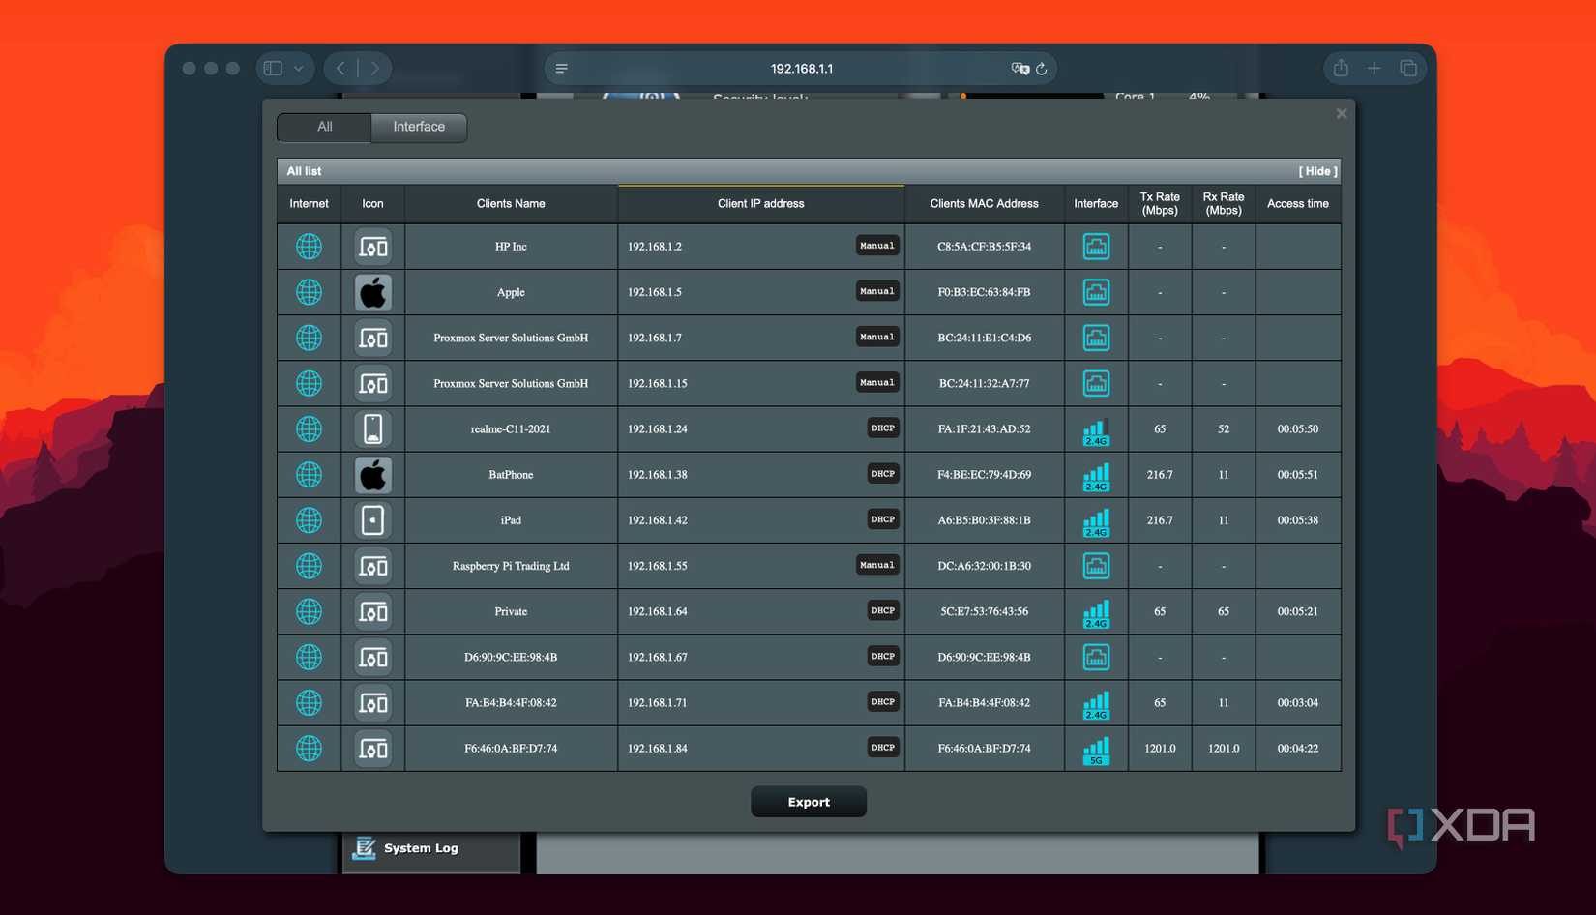Click the Apple logo icon for BatPhone

coord(372,475)
